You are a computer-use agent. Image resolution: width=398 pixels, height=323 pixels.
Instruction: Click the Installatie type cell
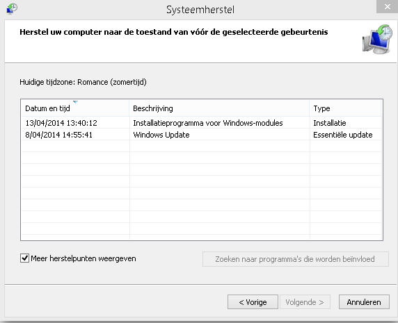[330, 123]
